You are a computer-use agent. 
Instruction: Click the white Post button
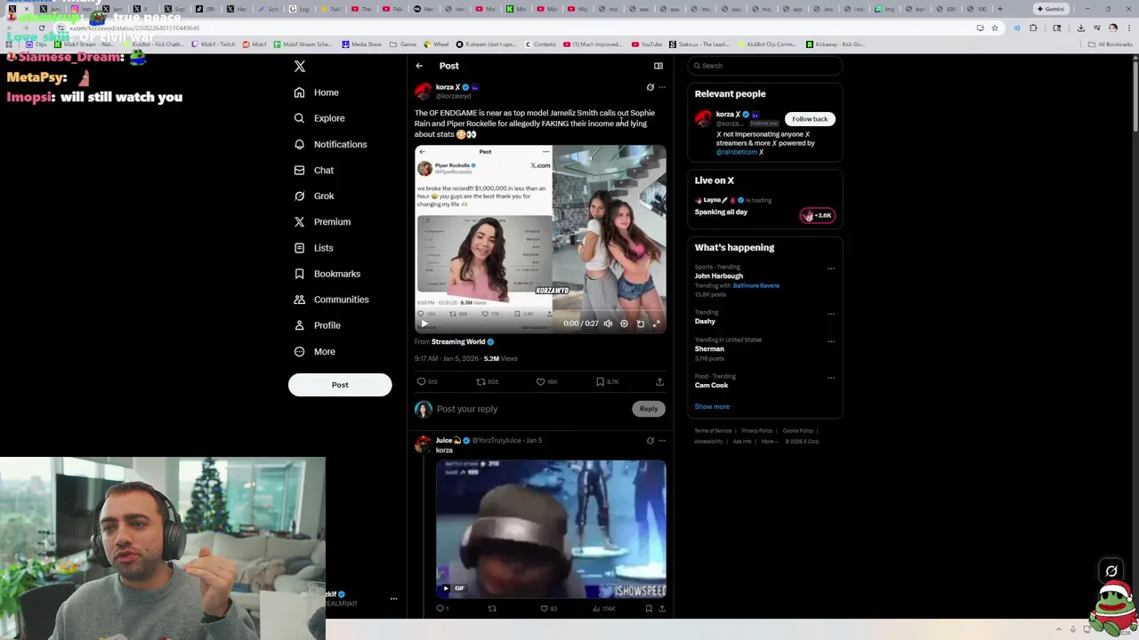340,385
